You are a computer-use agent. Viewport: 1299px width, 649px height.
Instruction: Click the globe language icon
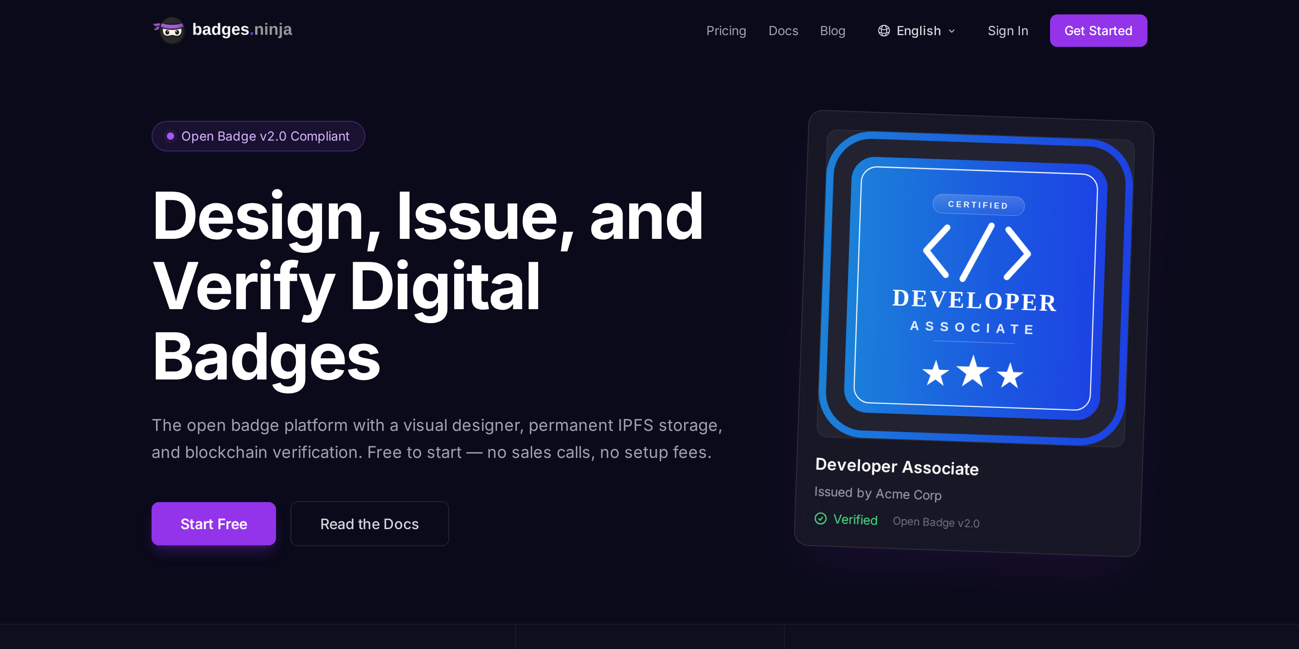click(x=884, y=31)
